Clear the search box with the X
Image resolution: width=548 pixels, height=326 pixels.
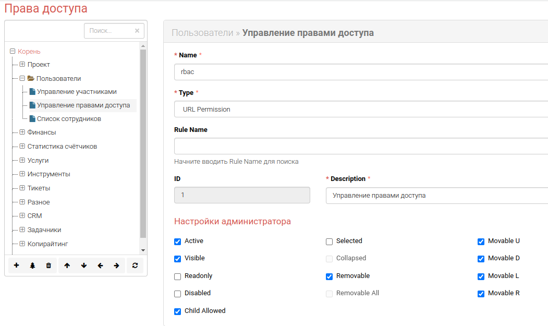(137, 31)
